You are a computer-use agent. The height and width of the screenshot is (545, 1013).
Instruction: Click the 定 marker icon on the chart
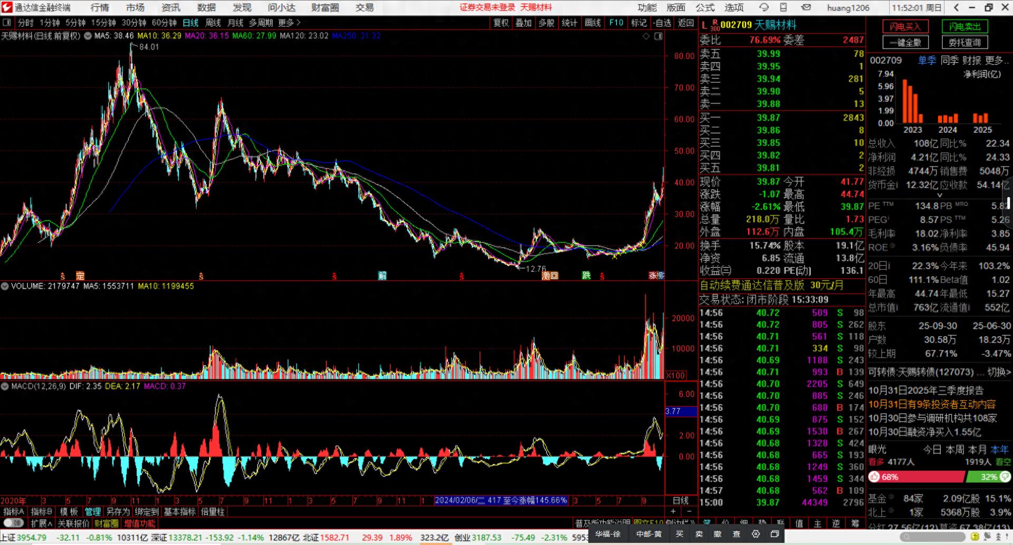click(x=80, y=275)
